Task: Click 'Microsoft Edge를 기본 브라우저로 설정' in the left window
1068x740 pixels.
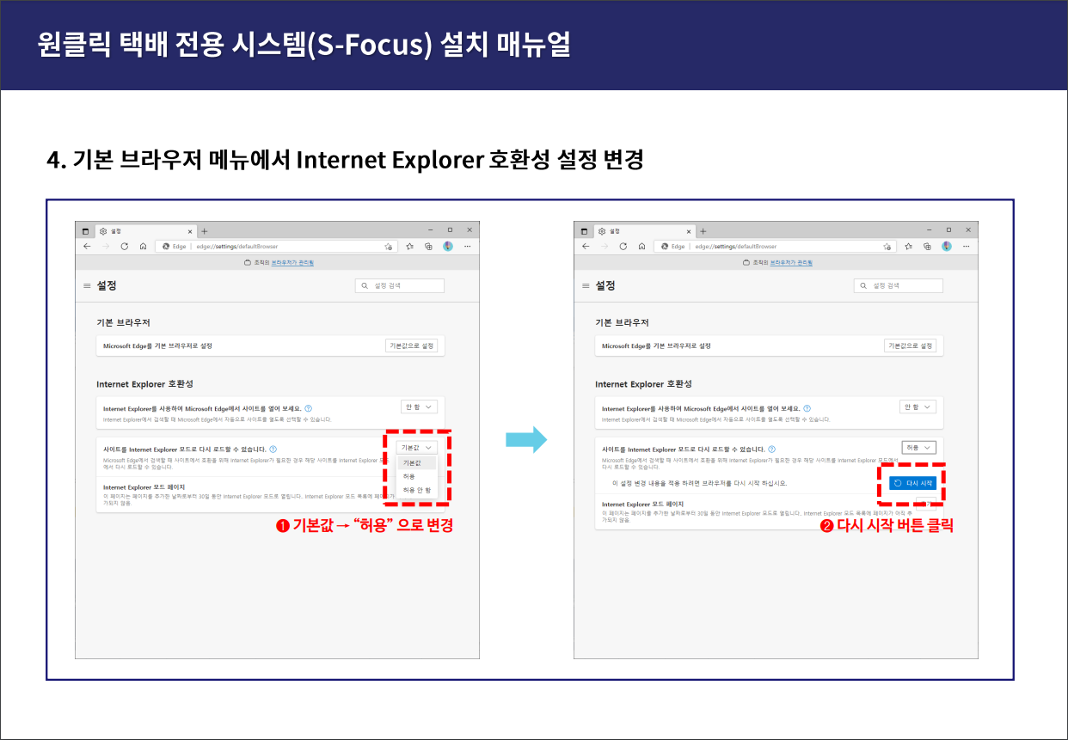Action: coord(157,346)
